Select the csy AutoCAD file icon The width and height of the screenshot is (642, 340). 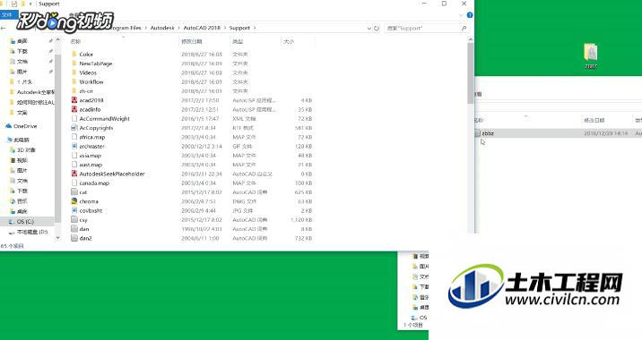pos(74,220)
